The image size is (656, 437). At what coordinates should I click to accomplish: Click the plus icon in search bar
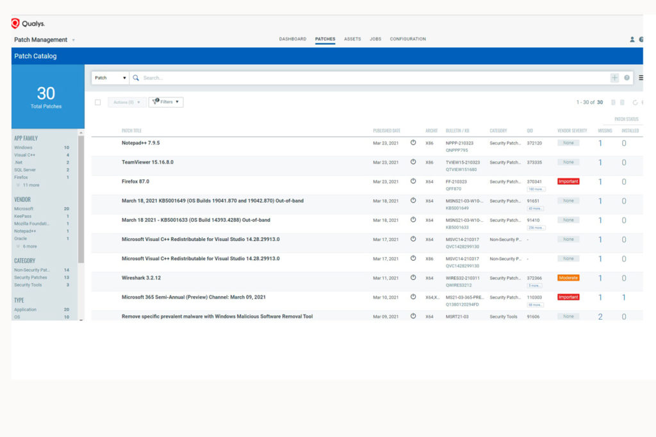614,78
